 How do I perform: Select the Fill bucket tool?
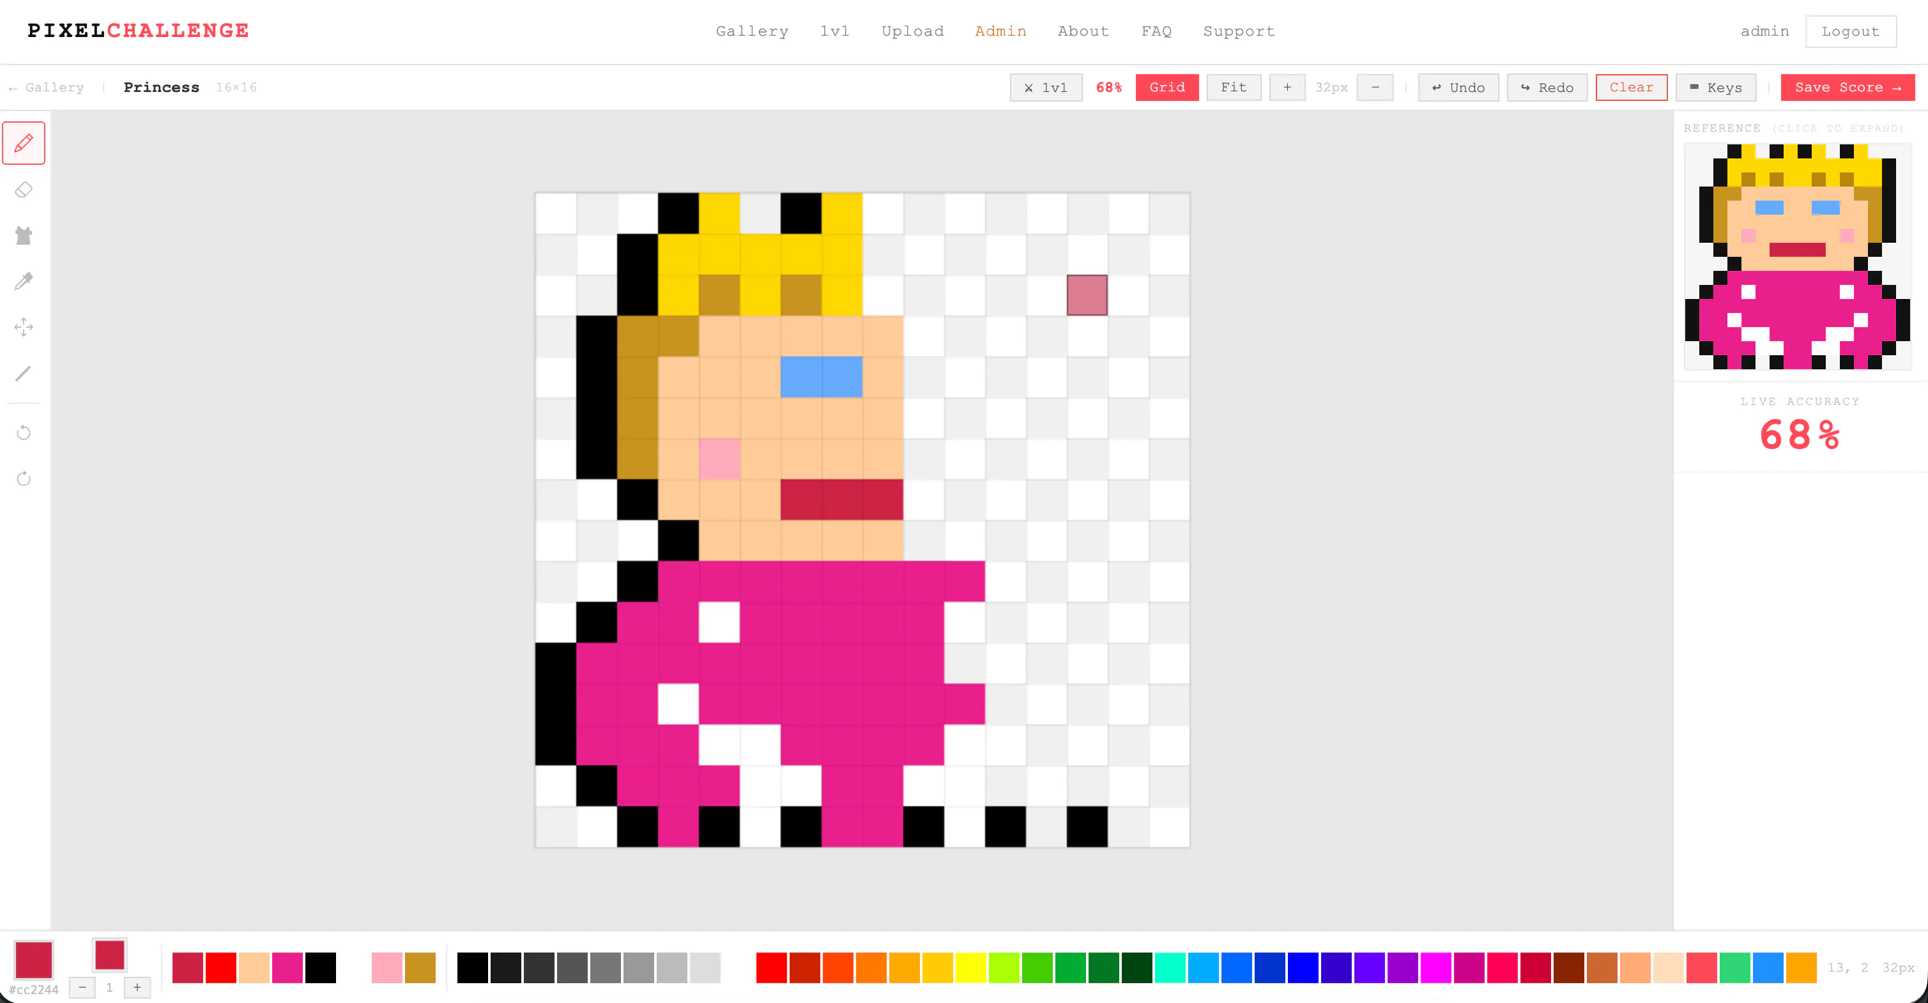(24, 236)
